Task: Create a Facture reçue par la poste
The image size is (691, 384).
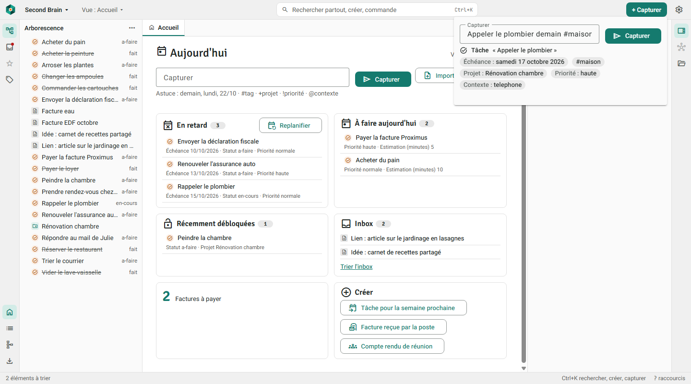Action: [393, 327]
